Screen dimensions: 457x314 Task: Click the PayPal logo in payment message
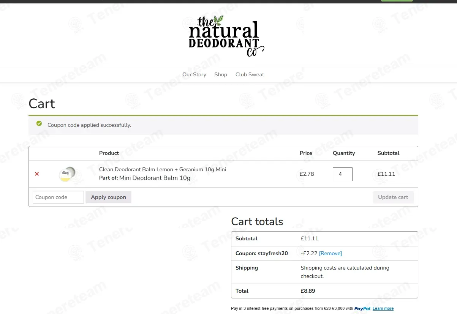[x=362, y=308]
